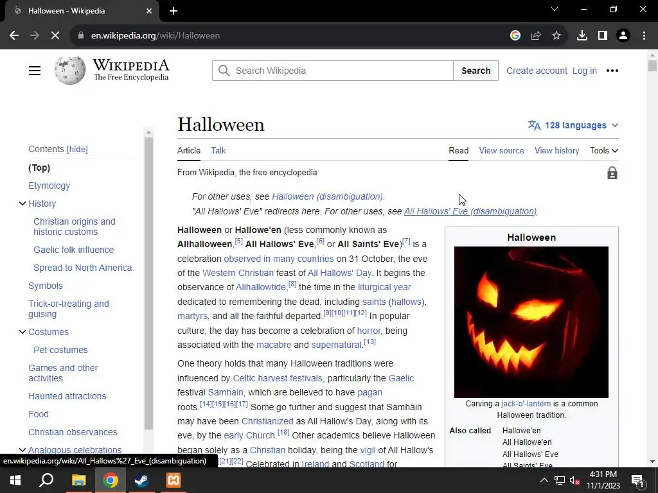658x493 pixels.
Task: Jump to Haunted attractions in contents
Action: pos(67,395)
